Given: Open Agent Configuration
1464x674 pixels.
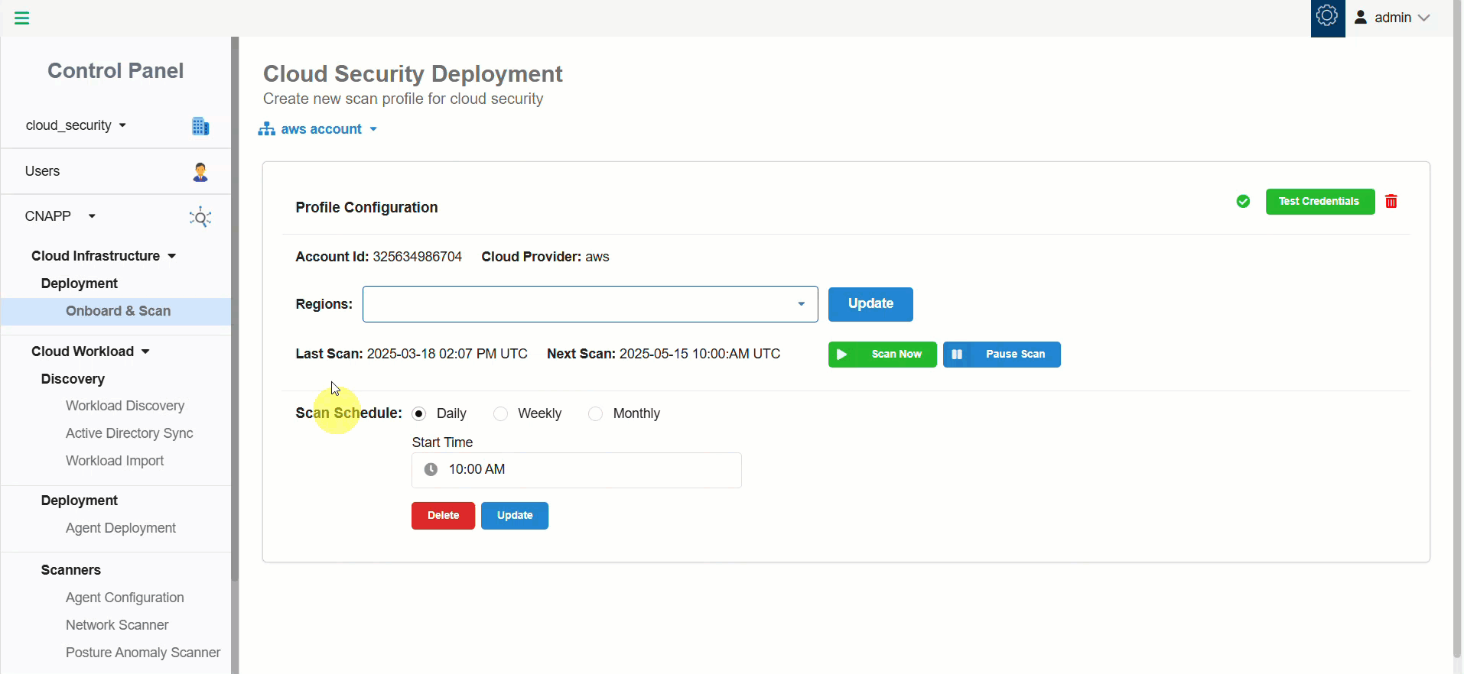Looking at the screenshot, I should [125, 598].
